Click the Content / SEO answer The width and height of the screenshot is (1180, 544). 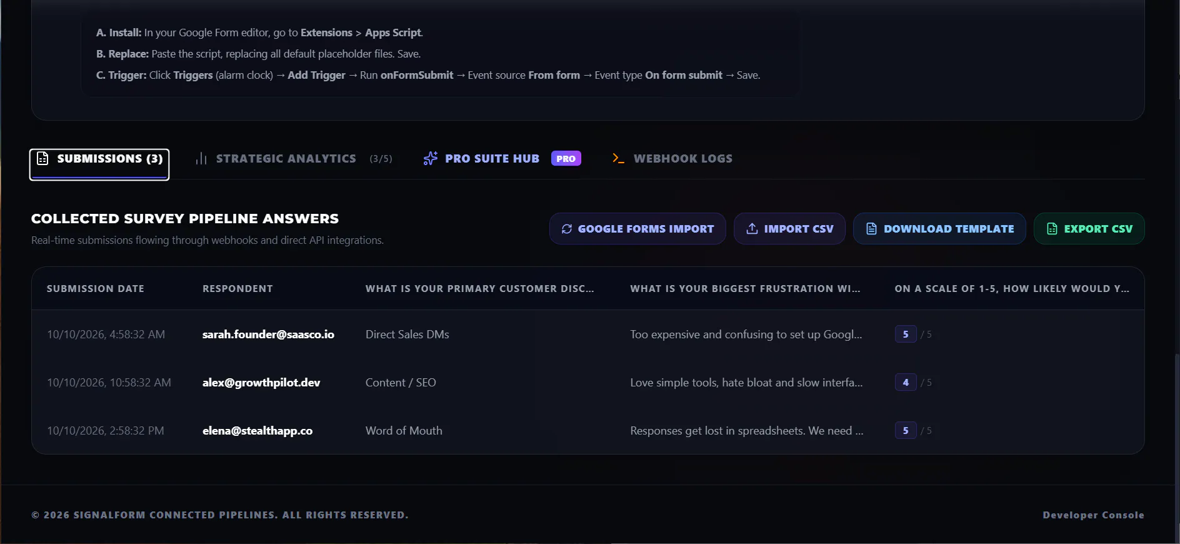click(x=401, y=383)
